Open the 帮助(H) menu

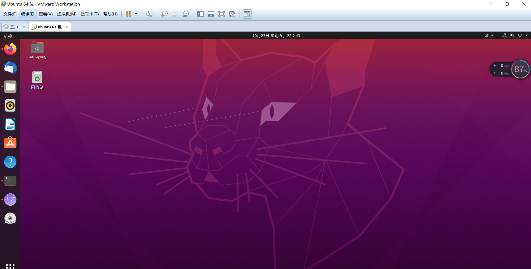(x=110, y=14)
